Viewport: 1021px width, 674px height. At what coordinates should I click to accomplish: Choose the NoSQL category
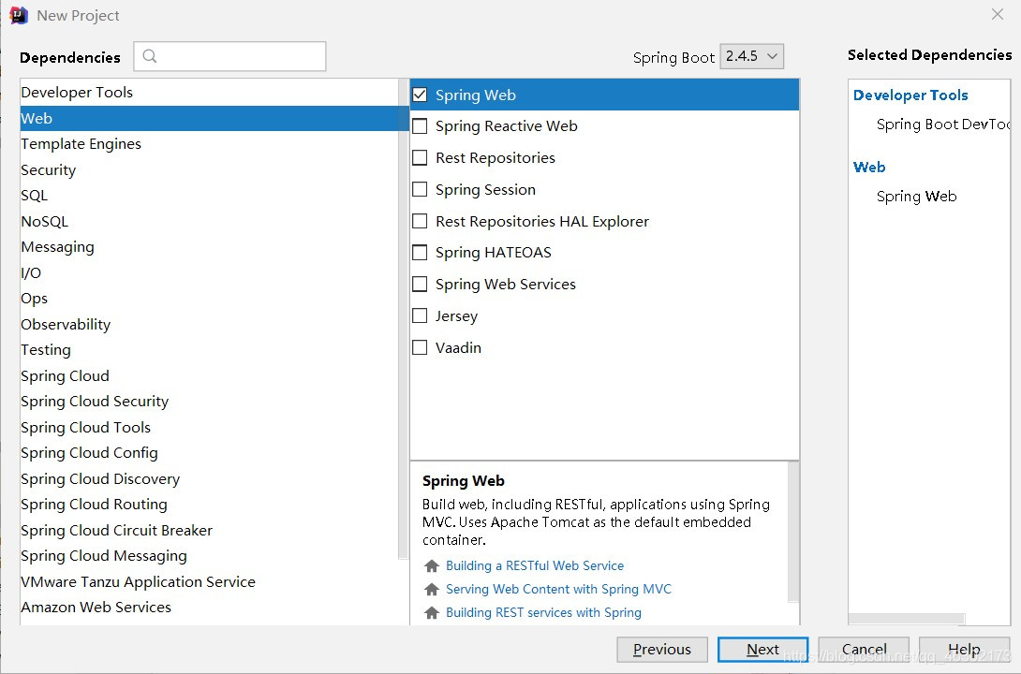[x=209, y=221]
